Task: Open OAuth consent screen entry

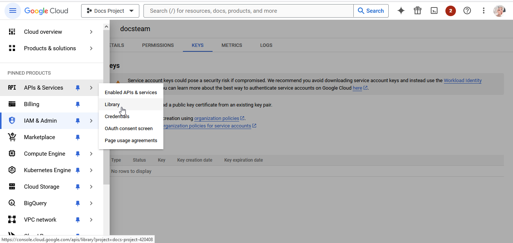Action: coord(131,128)
